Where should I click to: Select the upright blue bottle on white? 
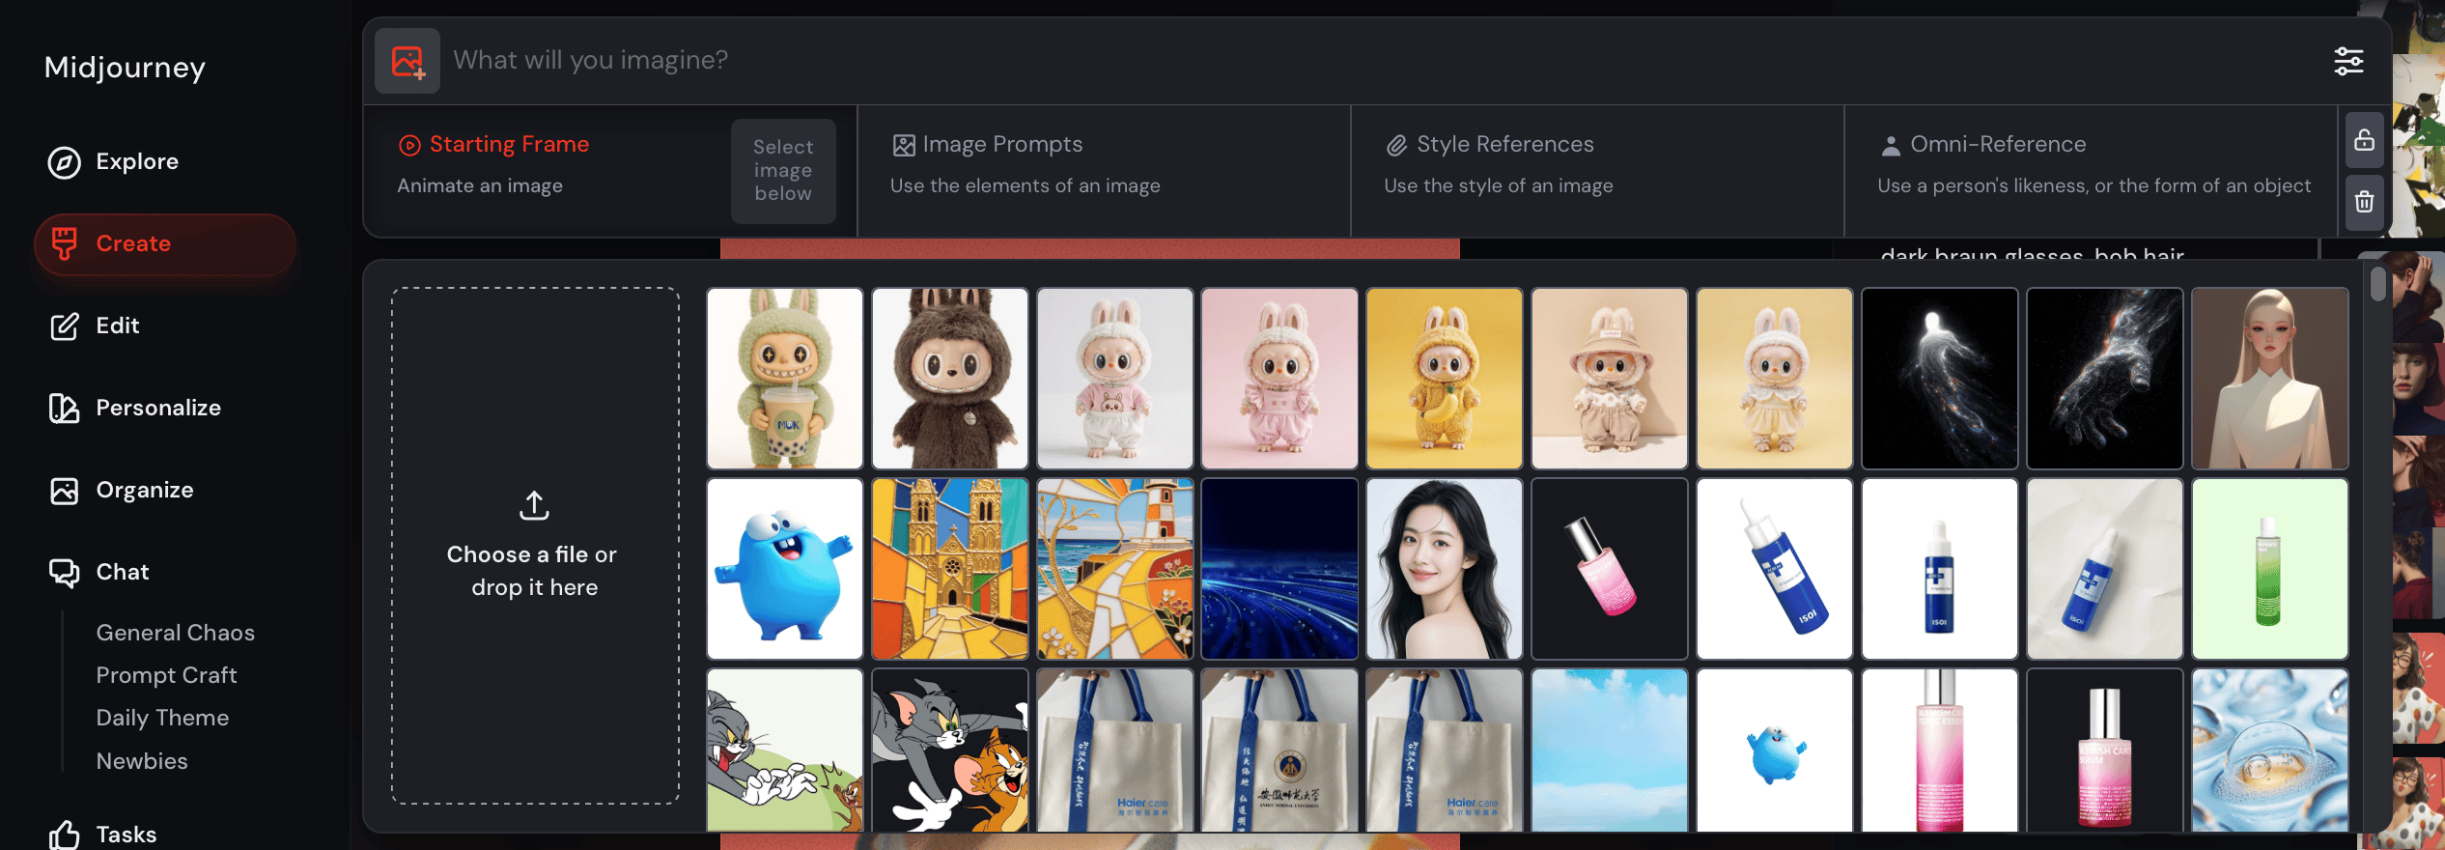(x=1940, y=569)
